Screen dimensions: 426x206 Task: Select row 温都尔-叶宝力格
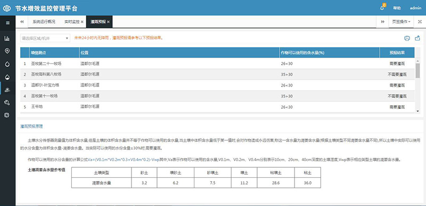click(x=217, y=85)
